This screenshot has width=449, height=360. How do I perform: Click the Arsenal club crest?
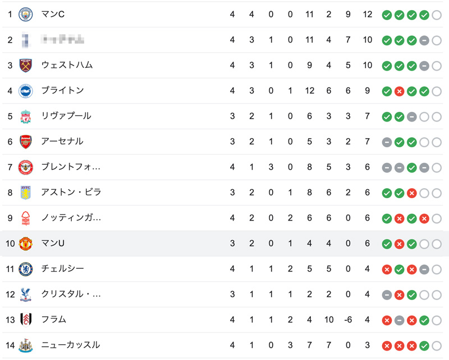click(x=25, y=142)
